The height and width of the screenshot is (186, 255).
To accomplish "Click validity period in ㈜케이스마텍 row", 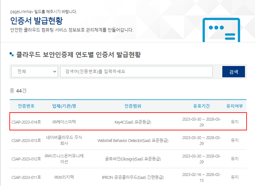I will pyautogui.click(x=201, y=122).
